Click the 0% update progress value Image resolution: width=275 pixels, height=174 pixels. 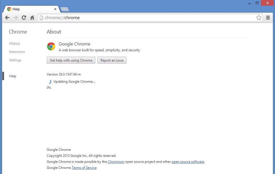click(49, 88)
